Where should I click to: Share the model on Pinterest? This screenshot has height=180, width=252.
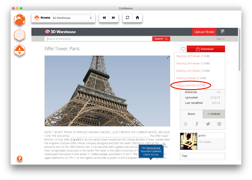tap(219, 124)
